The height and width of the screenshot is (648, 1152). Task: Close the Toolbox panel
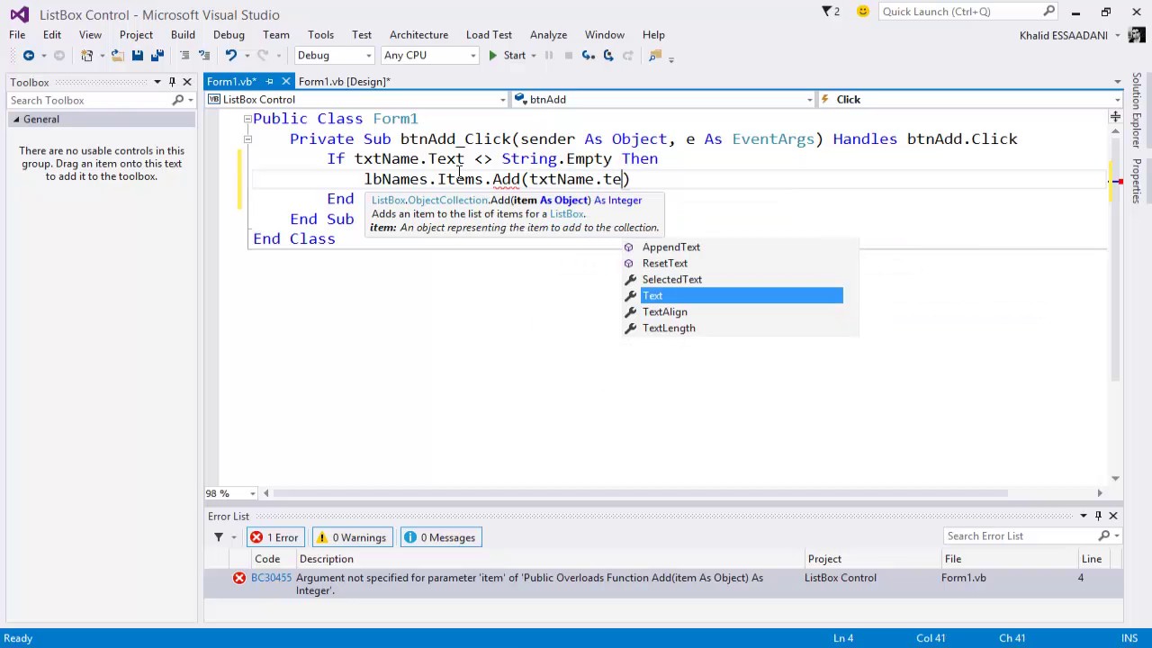coord(187,82)
